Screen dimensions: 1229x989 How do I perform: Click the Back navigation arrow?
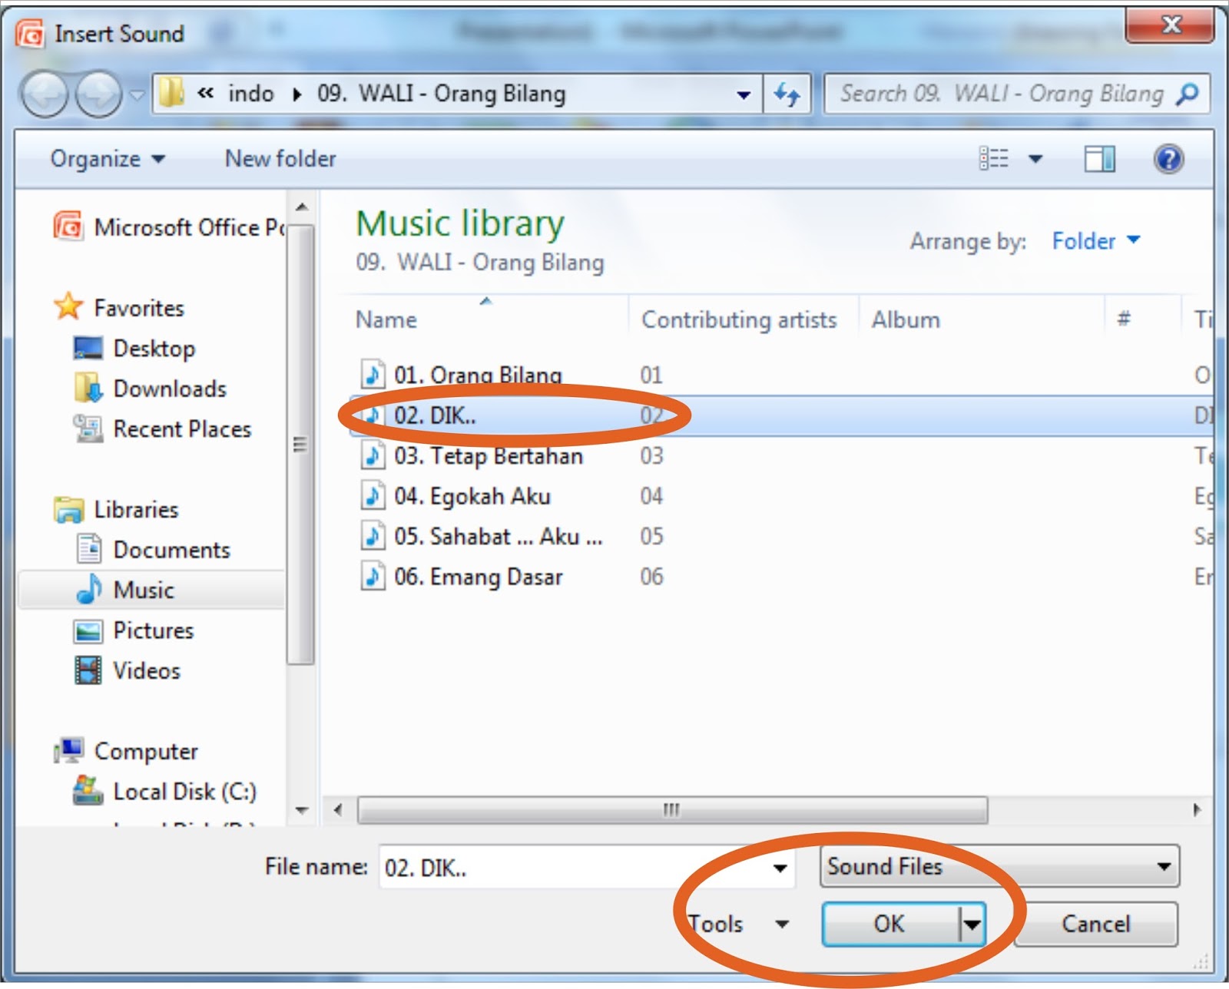click(44, 93)
